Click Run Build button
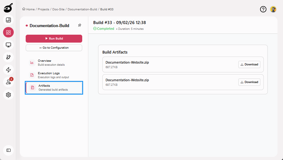The image size is (283, 160). (x=54, y=38)
